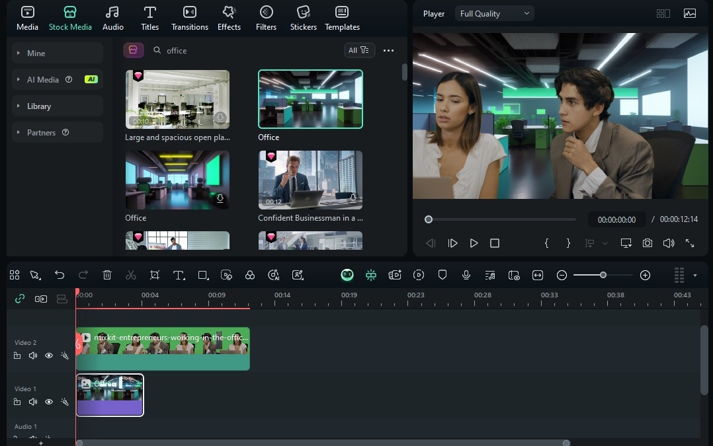Toggle the Player volume speaker
The height and width of the screenshot is (446, 713).
click(x=669, y=243)
